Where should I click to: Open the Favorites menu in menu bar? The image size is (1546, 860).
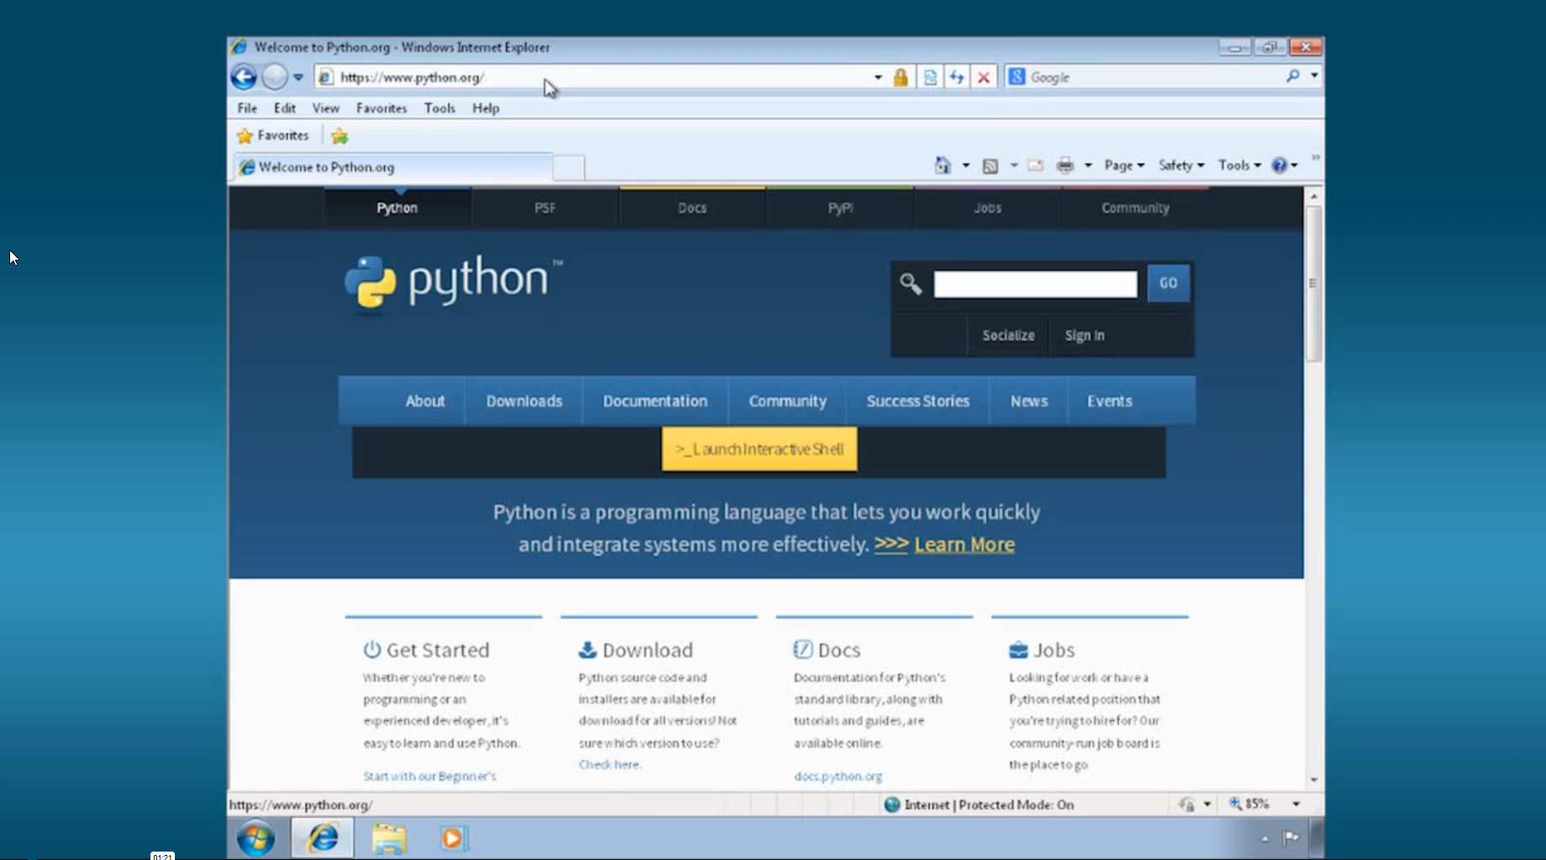click(381, 108)
